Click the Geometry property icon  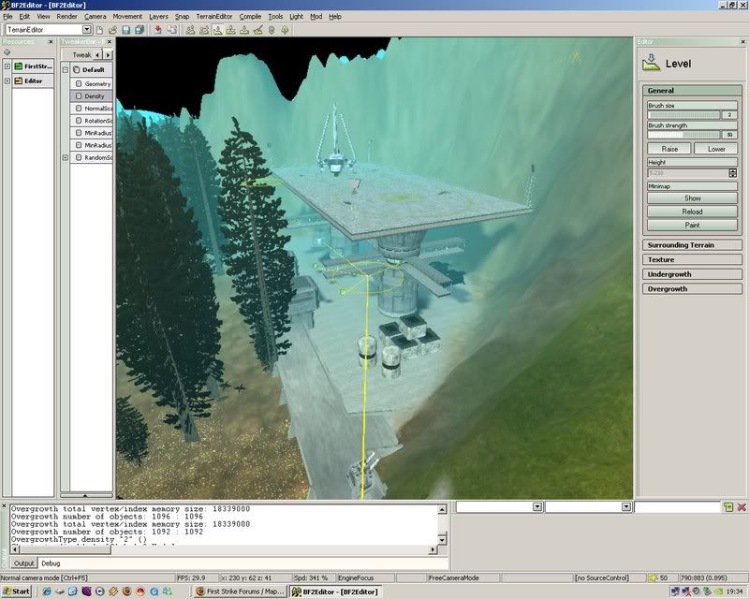click(79, 83)
